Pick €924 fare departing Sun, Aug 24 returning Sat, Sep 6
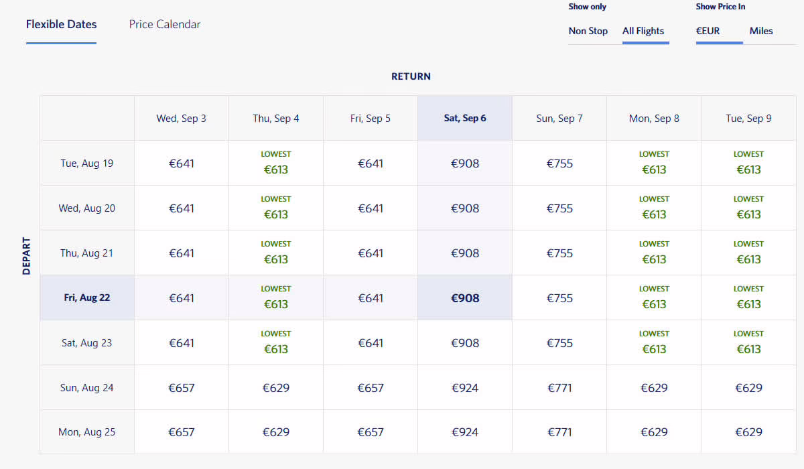804x469 pixels. [x=465, y=388]
